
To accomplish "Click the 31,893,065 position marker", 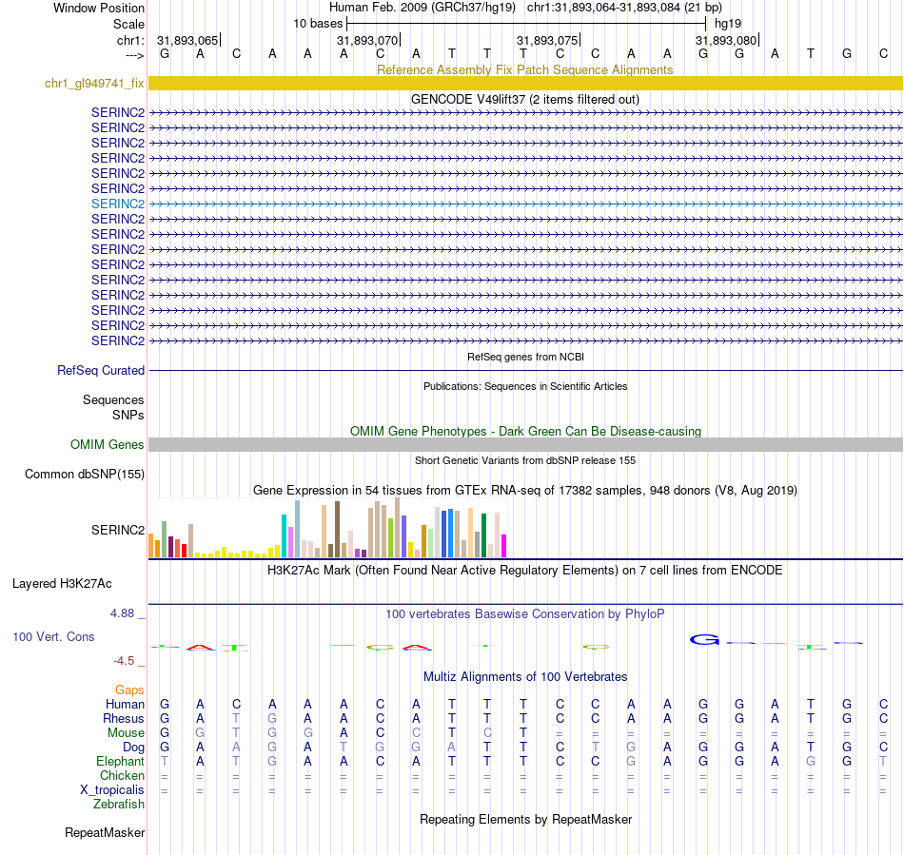I will [188, 40].
